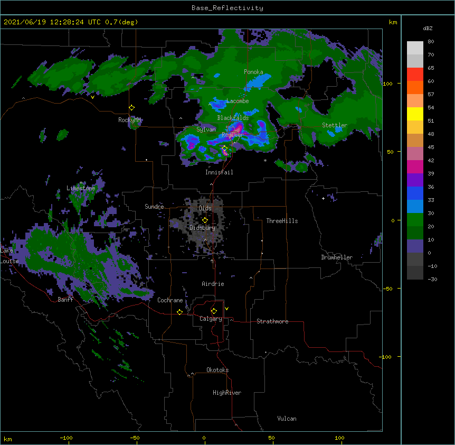Click the Base_Reflectivity title
Viewport: 455px width, 445px height.
pyautogui.click(x=228, y=8)
